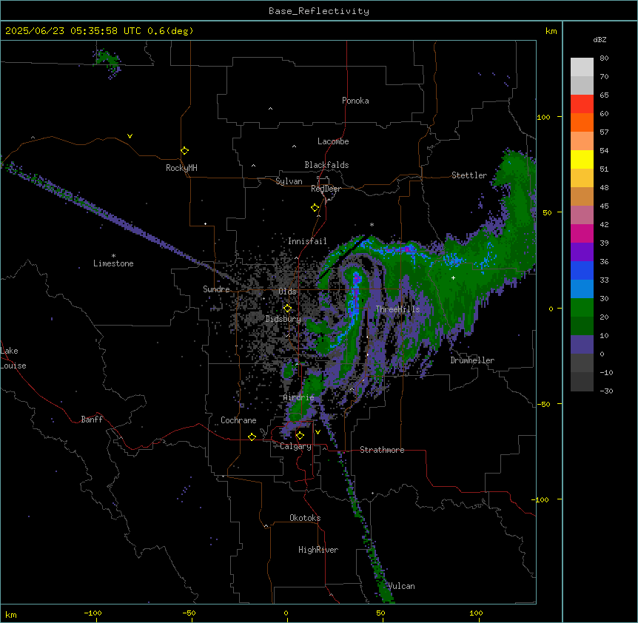Click the HighRiver town label
This screenshot has width=638, height=623.
click(x=318, y=550)
